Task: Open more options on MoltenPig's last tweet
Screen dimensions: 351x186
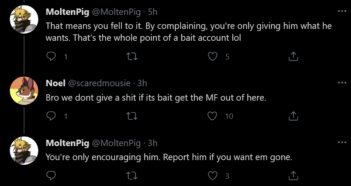Action: (342, 142)
